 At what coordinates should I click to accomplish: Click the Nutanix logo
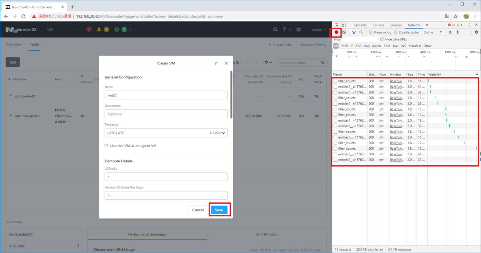point(10,30)
